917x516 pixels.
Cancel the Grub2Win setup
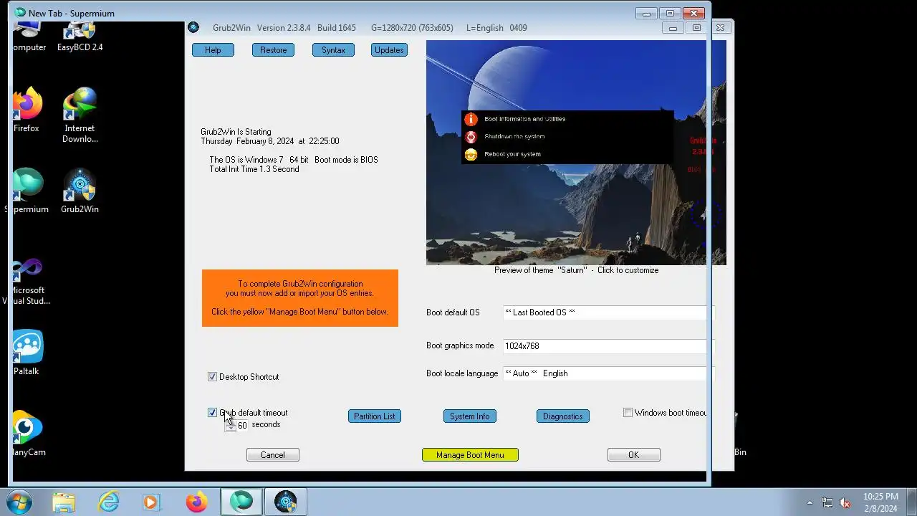click(273, 455)
